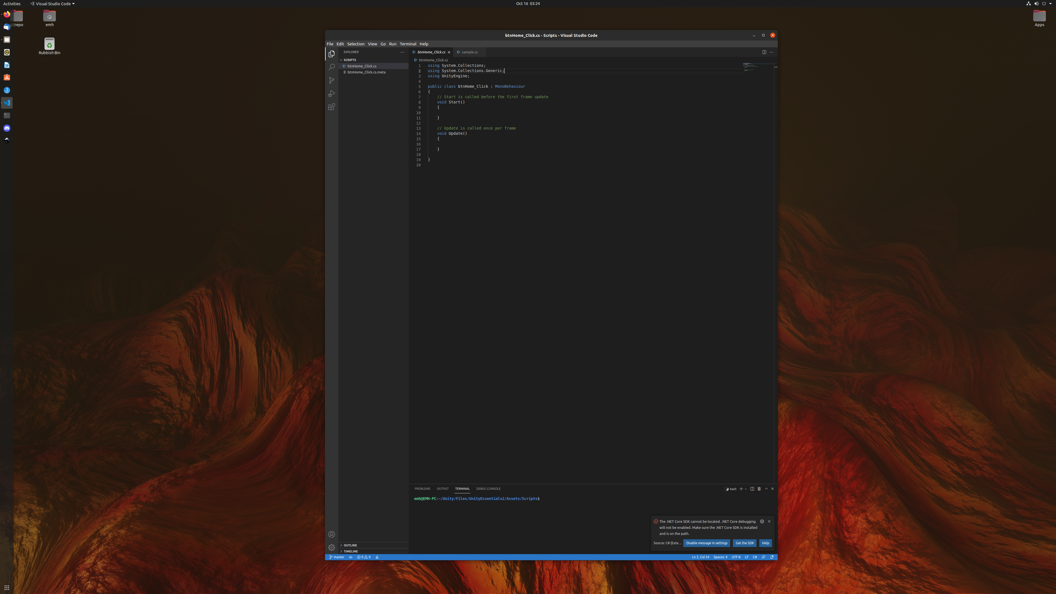
Task: Open the terminal launch profile dropdown
Action: point(746,489)
